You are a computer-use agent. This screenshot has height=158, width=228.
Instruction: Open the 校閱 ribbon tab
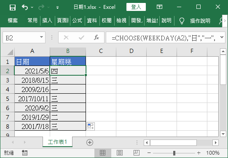click(107, 21)
